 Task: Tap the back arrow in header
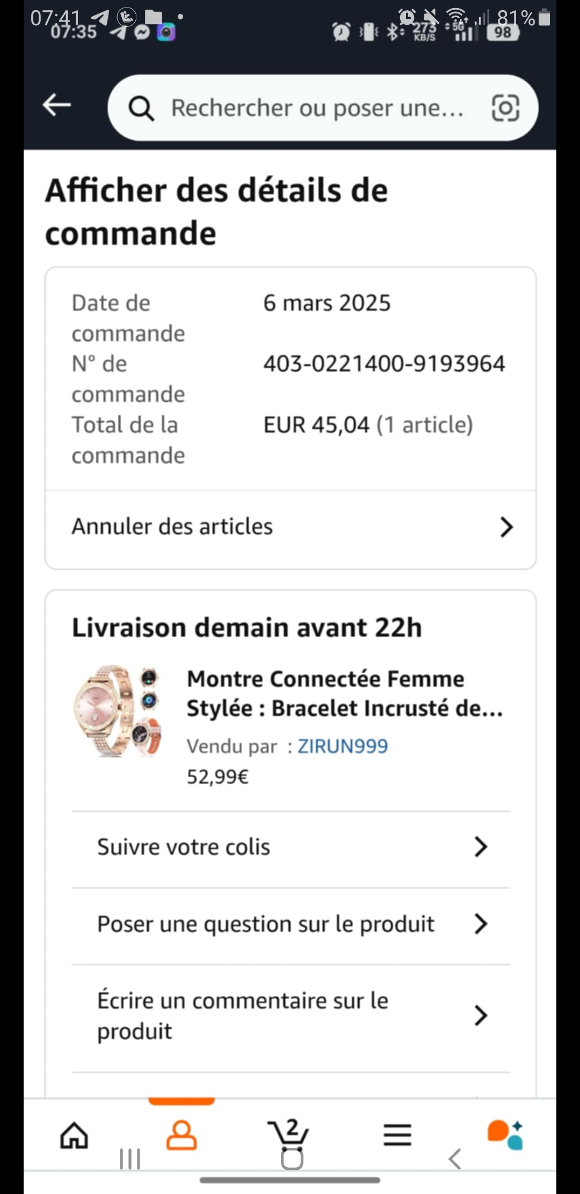[x=57, y=105]
